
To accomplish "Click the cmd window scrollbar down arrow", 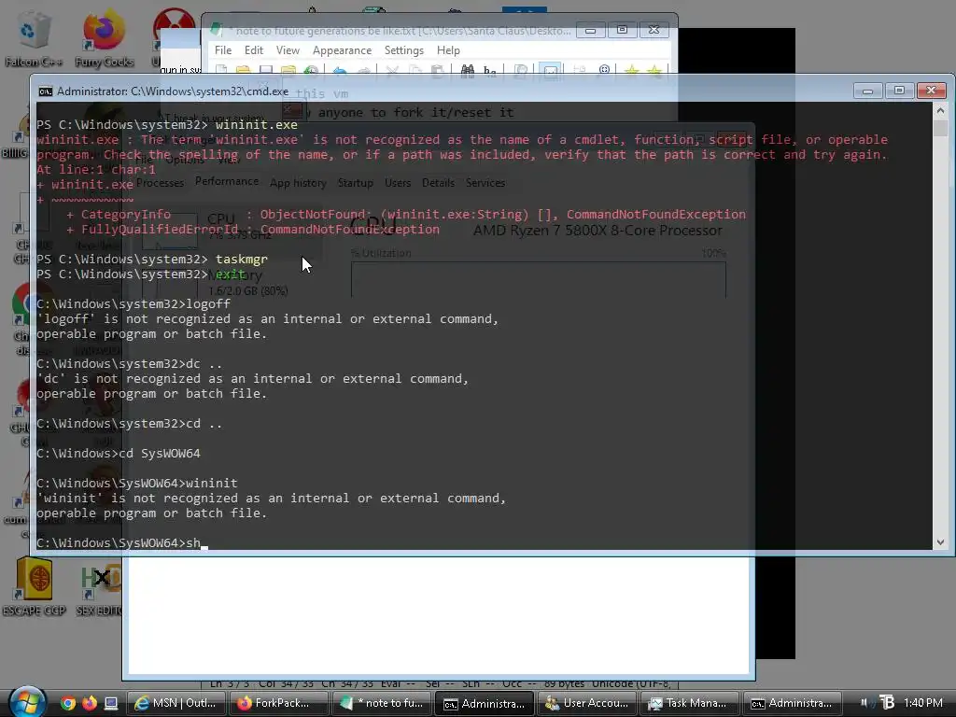I will [x=940, y=542].
